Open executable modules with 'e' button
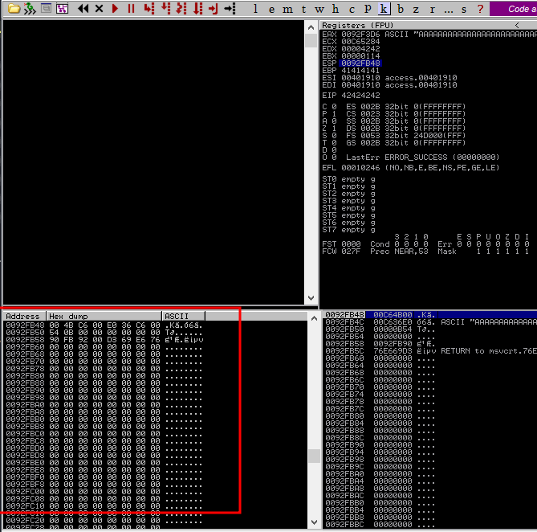The width and height of the screenshot is (537, 532). point(271,9)
